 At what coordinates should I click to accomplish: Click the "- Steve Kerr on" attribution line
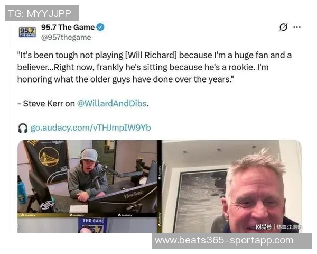coord(46,104)
